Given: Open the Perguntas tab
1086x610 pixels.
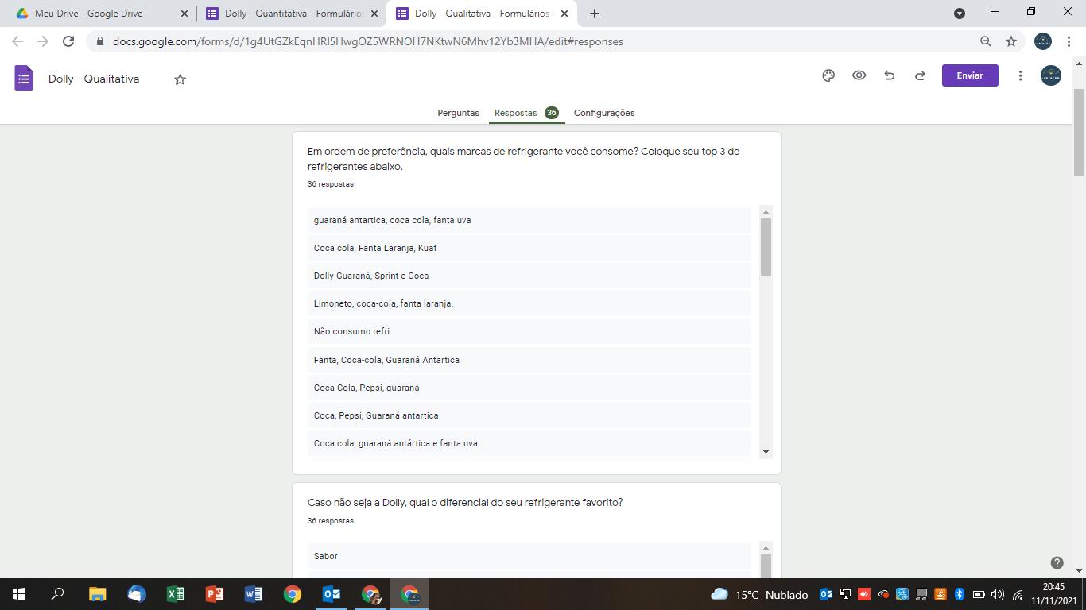Looking at the screenshot, I should coord(458,113).
